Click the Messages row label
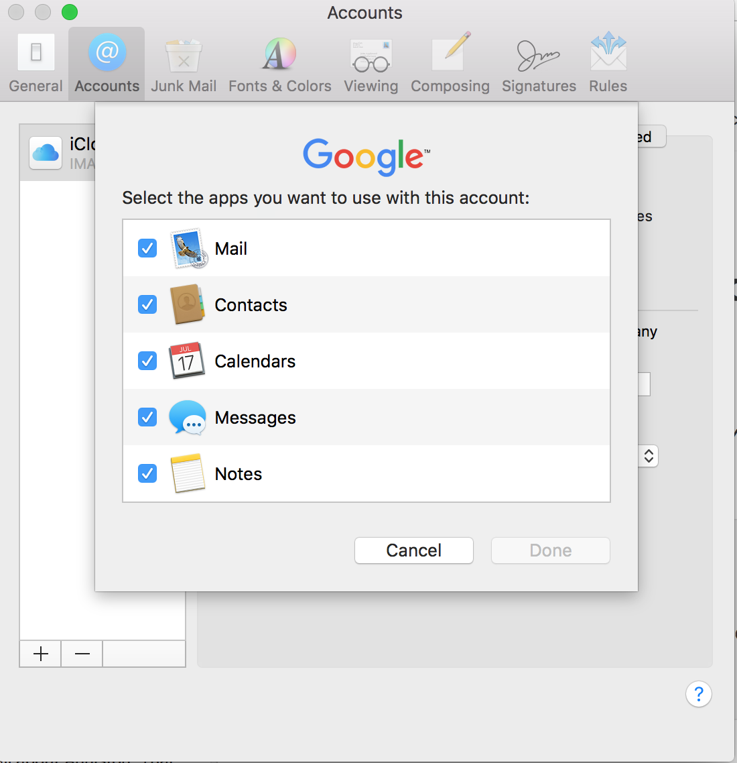737x763 pixels. click(255, 418)
